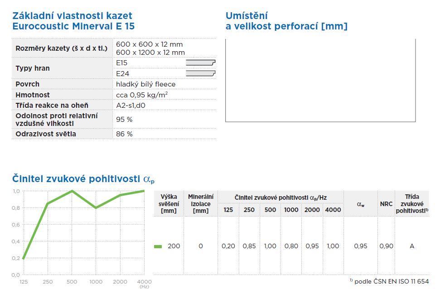Click the header 'Činitel zvukové pohltivosti αp/Hz'
The height and width of the screenshot is (289, 440).
click(x=280, y=197)
